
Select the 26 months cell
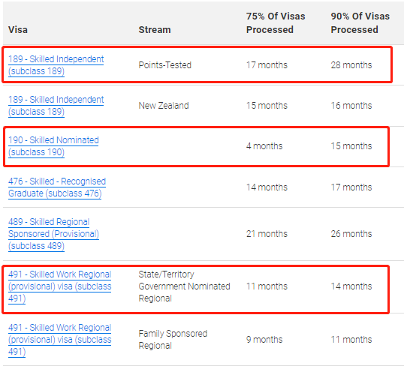point(351,234)
